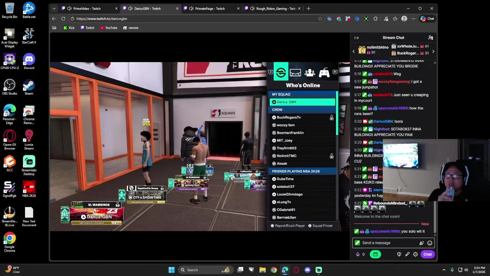The height and width of the screenshot is (276, 490).
Task: Open Battle.net desktop shortcut
Action: click(29, 10)
